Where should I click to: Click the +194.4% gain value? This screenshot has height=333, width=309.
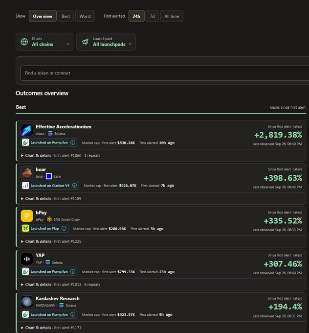point(285,307)
